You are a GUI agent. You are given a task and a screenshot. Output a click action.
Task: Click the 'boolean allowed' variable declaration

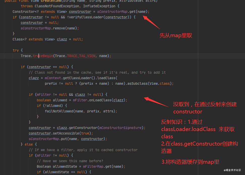pos(52,100)
